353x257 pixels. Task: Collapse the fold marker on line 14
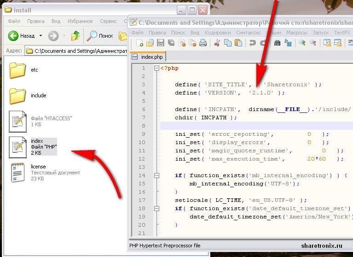pyautogui.click(x=156, y=175)
